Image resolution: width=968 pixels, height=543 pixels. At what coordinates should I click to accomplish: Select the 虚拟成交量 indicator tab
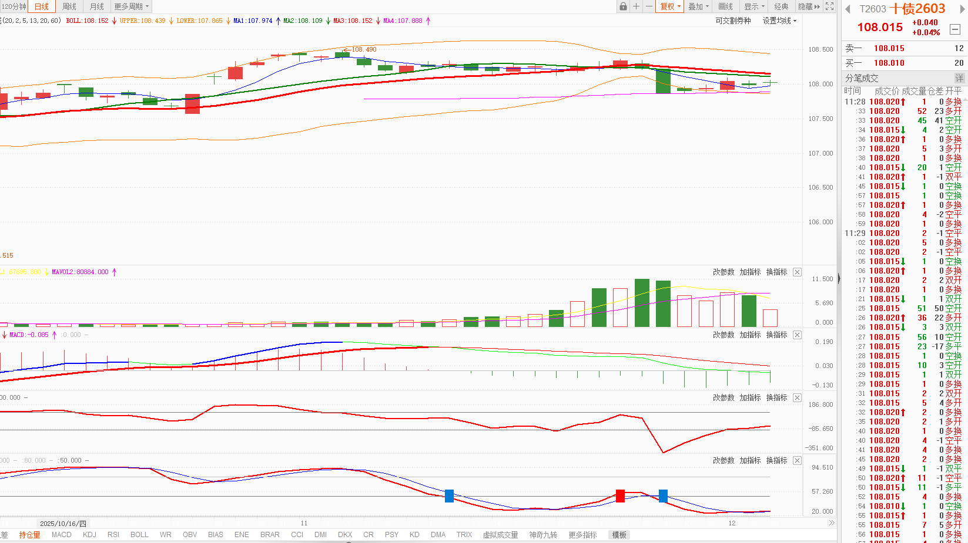pyautogui.click(x=500, y=535)
